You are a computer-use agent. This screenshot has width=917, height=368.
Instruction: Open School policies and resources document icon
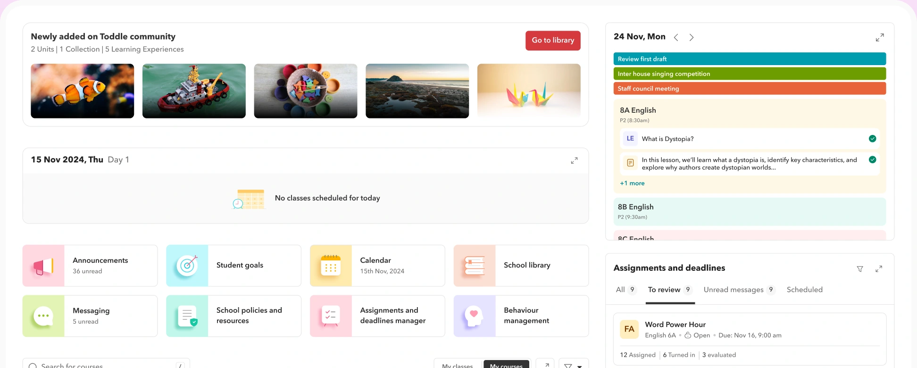pyautogui.click(x=187, y=316)
